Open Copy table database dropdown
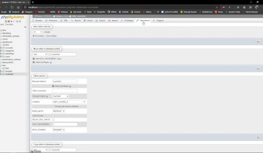This screenshot has height=153, width=263. coord(40,150)
